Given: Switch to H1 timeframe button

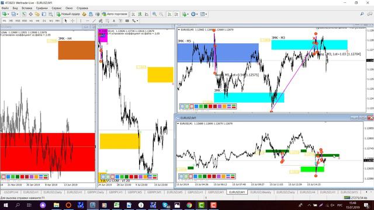Looking at the screenshot, I should 31,21.
